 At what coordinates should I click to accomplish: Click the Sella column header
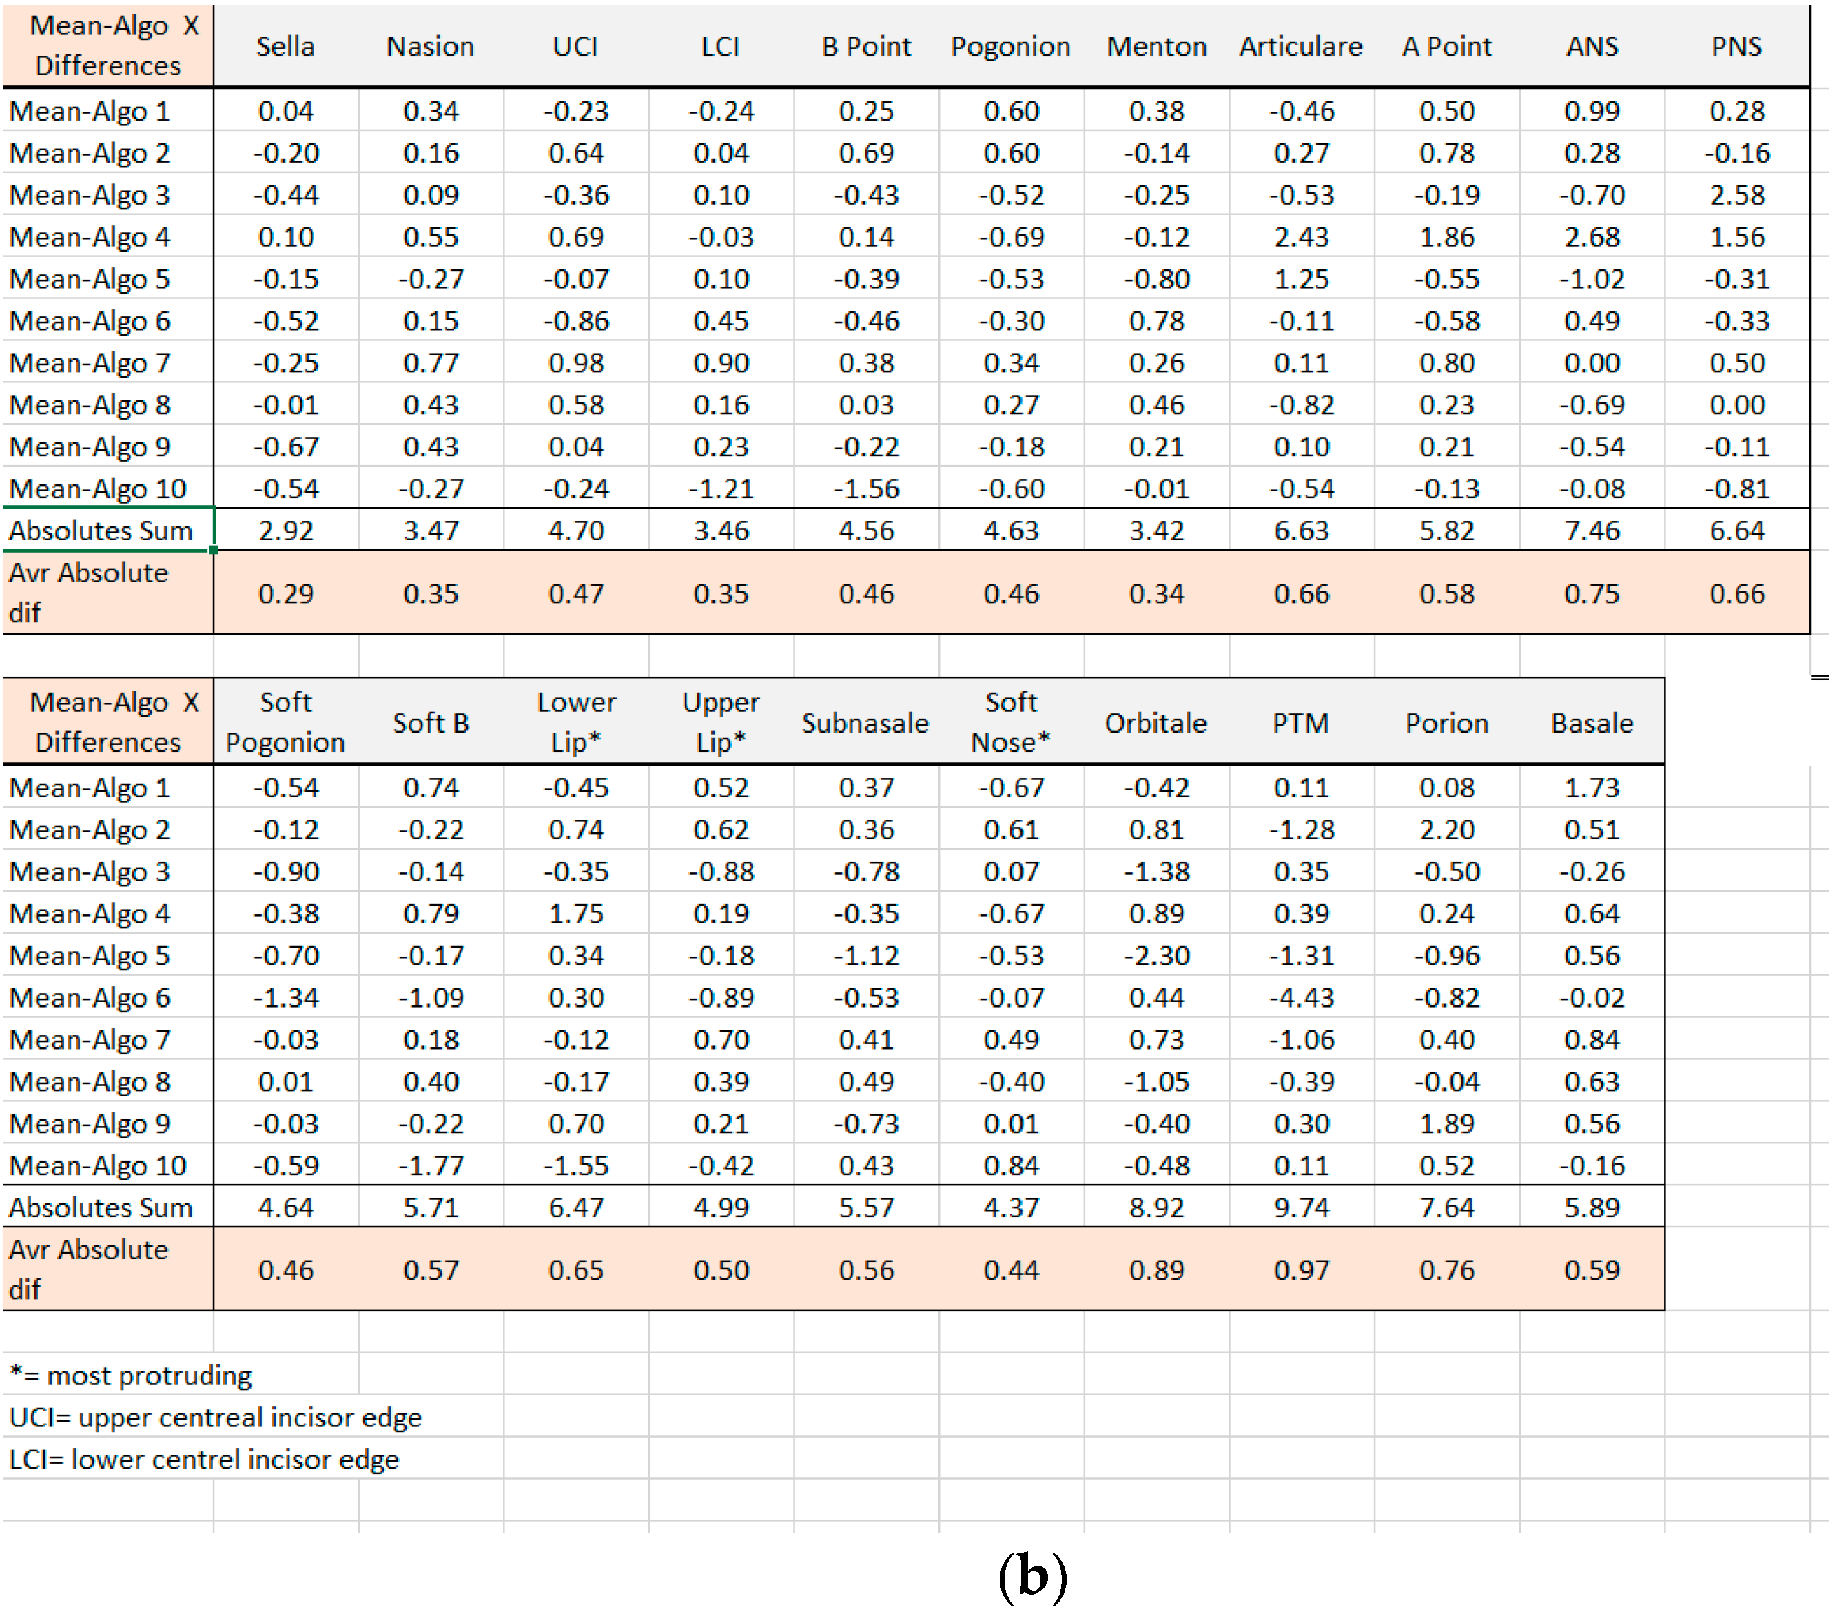point(286,46)
